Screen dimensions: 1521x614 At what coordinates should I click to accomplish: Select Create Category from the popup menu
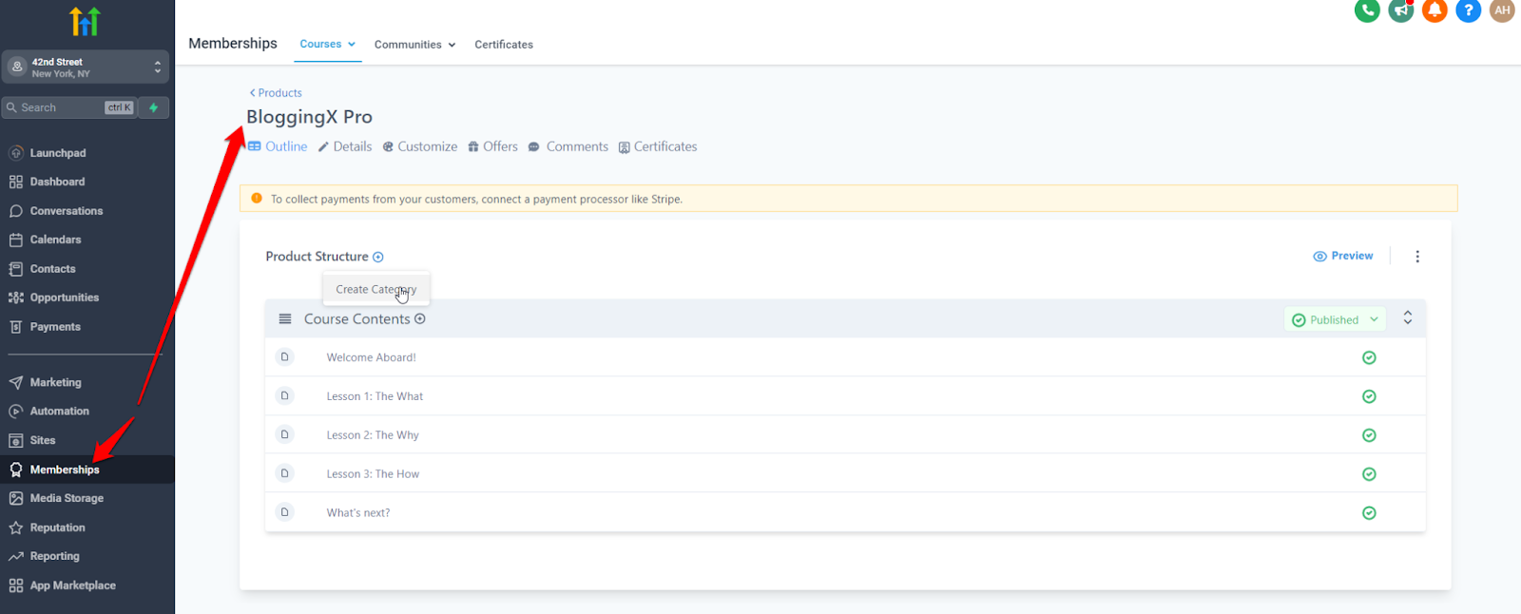(x=375, y=289)
